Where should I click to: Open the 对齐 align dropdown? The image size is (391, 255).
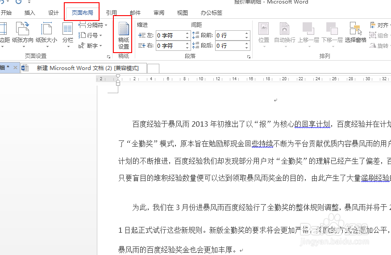pyautogui.click(x=380, y=25)
